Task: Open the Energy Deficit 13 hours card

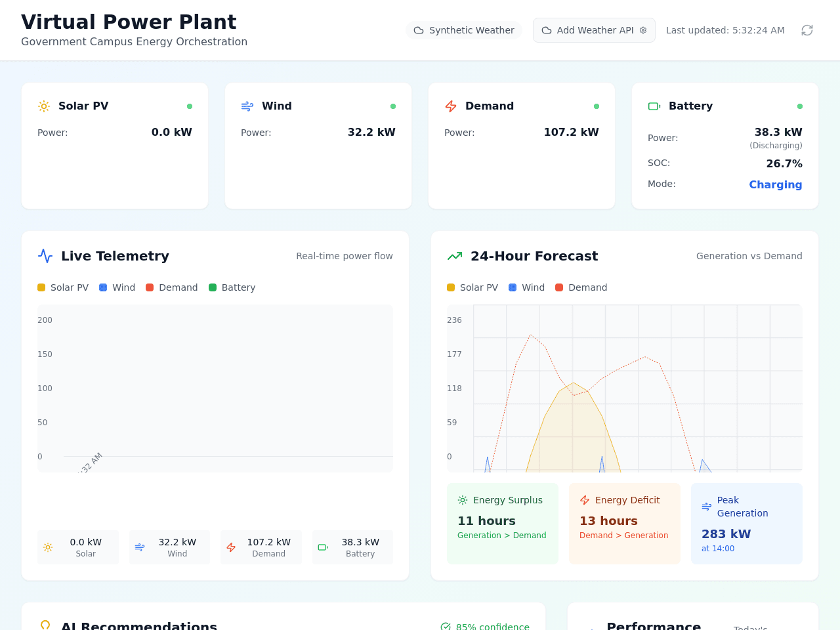Action: pyautogui.click(x=625, y=524)
